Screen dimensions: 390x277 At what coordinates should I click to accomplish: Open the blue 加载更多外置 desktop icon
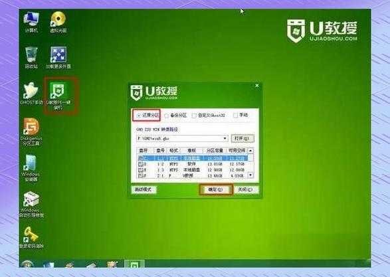(58, 58)
